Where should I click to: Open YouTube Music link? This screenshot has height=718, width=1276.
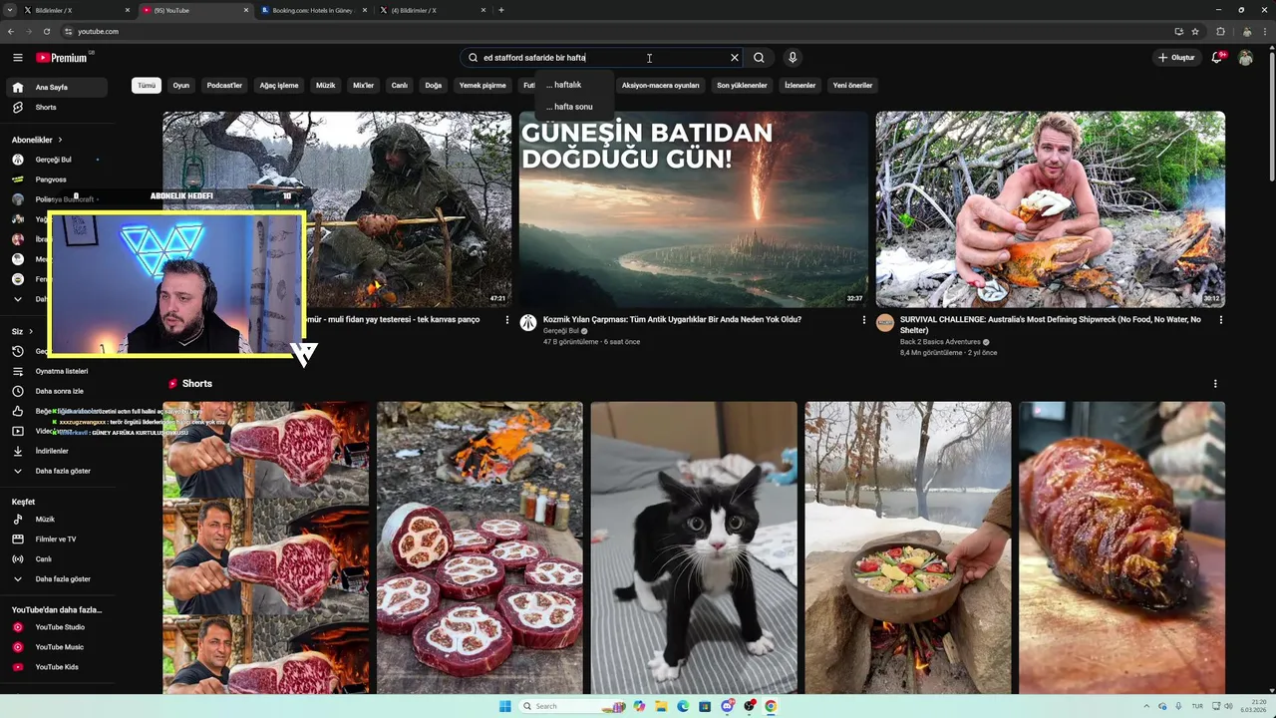tap(58, 647)
